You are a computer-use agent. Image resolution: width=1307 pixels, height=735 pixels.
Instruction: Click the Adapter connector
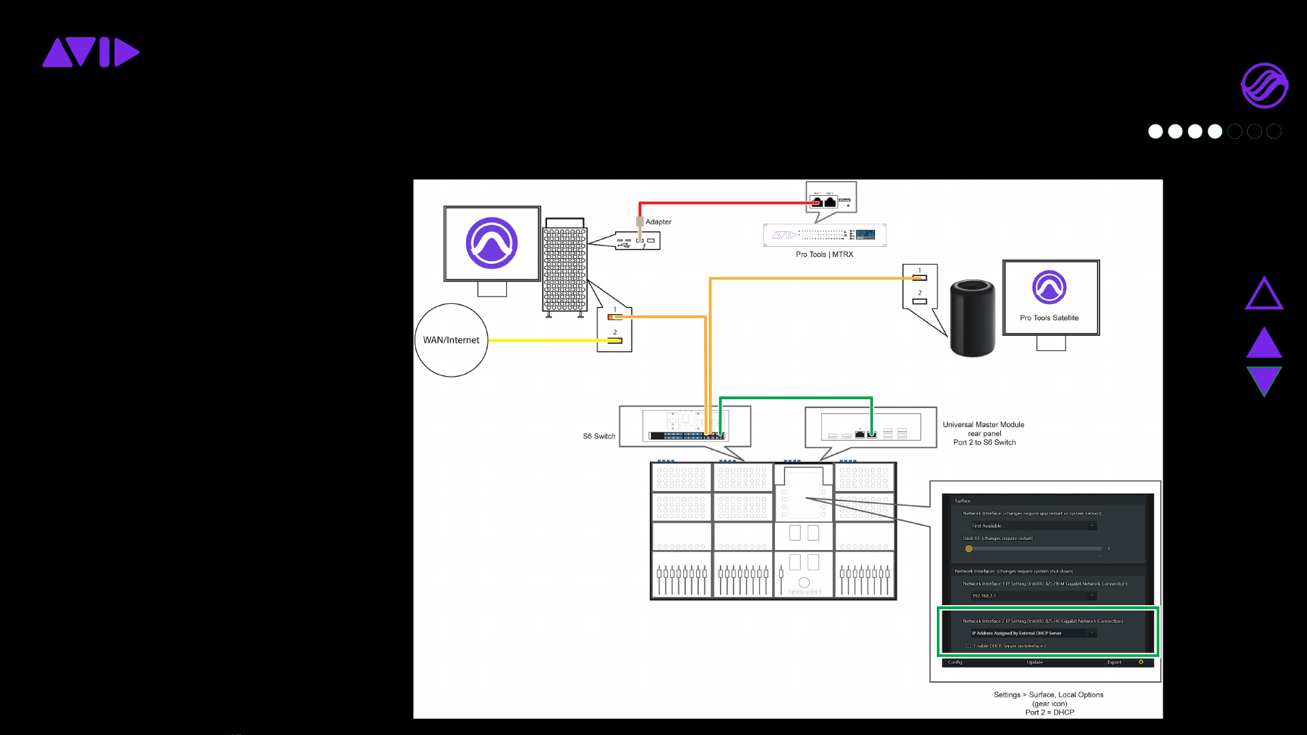(640, 222)
